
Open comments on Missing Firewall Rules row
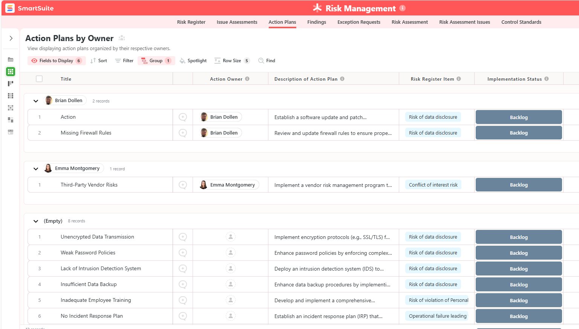click(183, 133)
